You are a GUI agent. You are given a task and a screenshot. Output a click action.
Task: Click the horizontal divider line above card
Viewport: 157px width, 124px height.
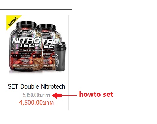point(36,9)
